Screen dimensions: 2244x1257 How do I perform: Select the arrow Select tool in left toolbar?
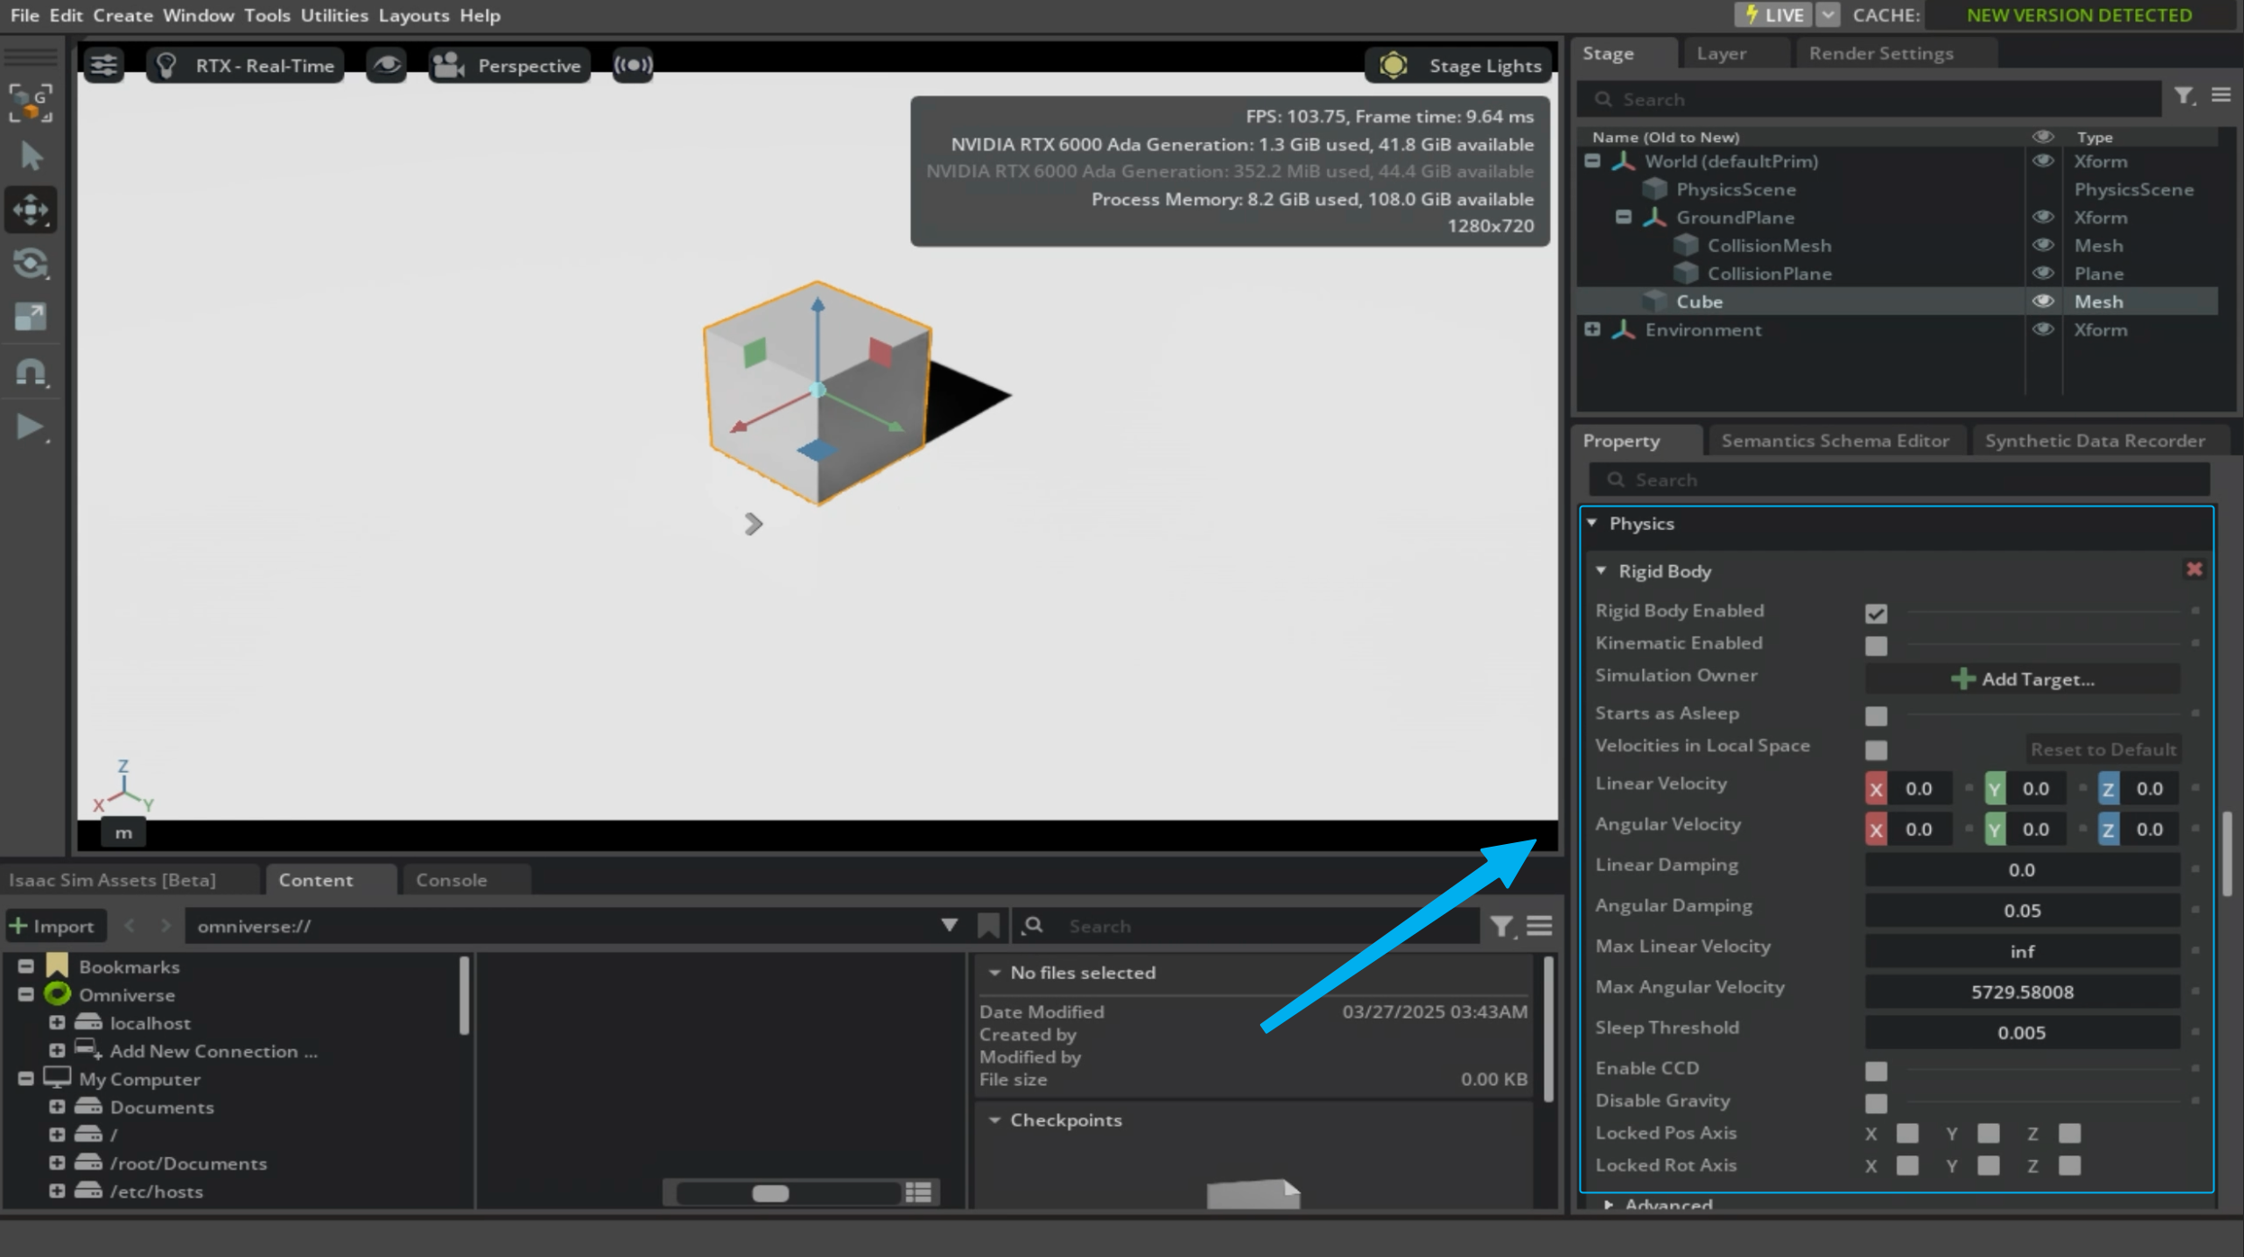pos(32,157)
